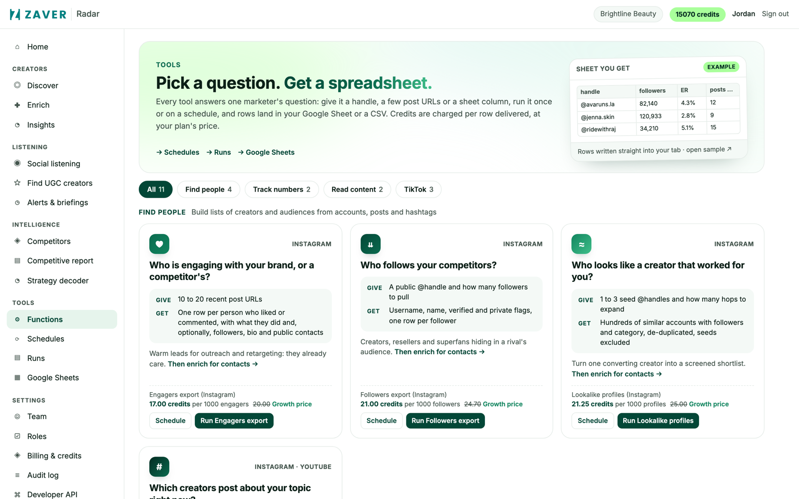The height and width of the screenshot is (499, 799).
Task: Click the followers icon on the competitors card
Action: [x=371, y=244]
